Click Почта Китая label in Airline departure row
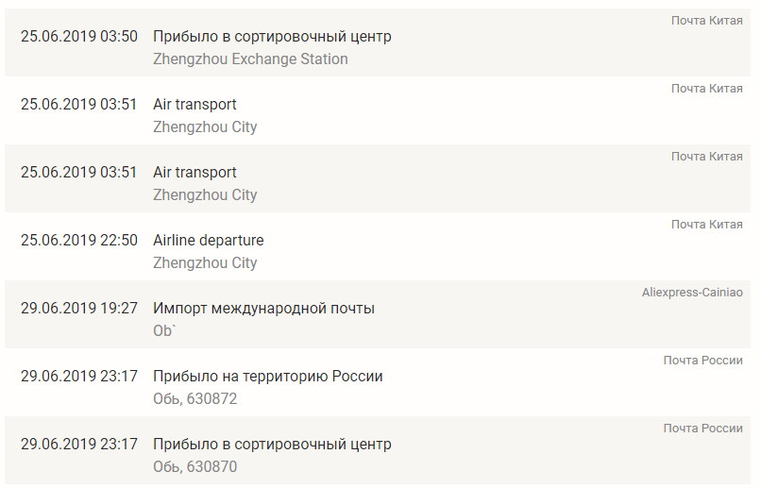Screen dimensions: 761x488 pyautogui.click(x=707, y=224)
